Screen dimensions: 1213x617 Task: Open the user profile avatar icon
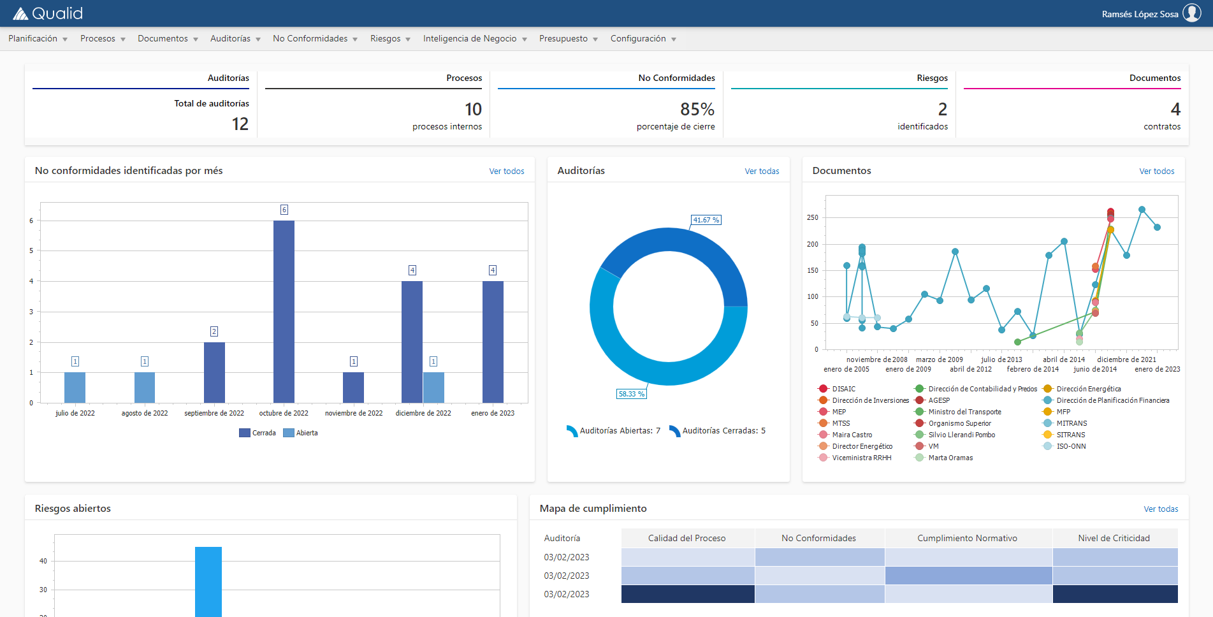(1193, 13)
